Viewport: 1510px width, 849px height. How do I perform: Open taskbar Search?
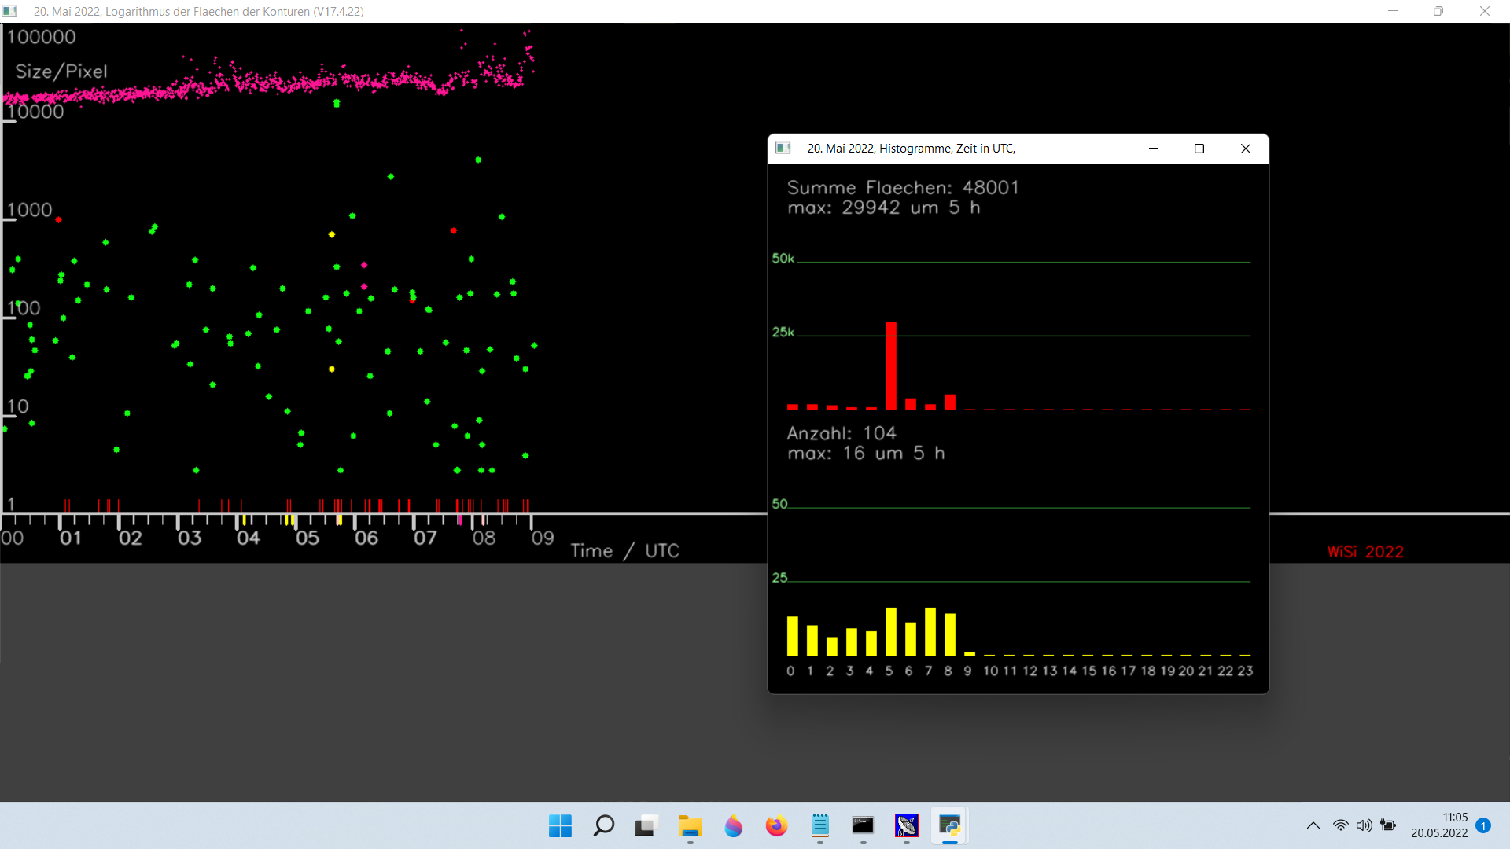[603, 826]
